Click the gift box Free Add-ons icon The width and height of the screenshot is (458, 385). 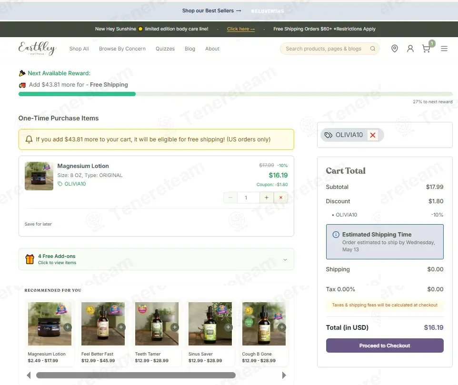point(30,259)
